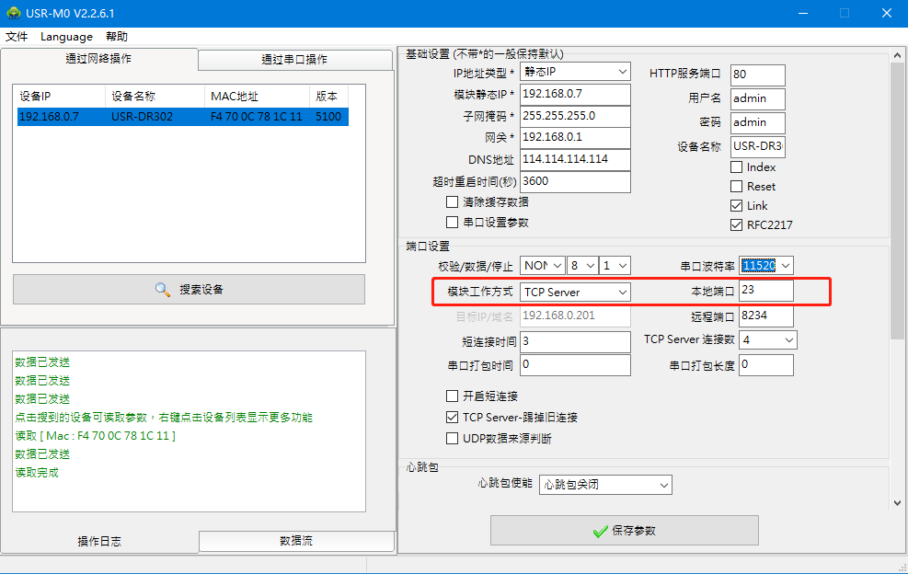Viewport: 908px width, 574px height.
Task: Open the 模块工作方式 TCP Server dropdown
Action: pyautogui.click(x=575, y=292)
